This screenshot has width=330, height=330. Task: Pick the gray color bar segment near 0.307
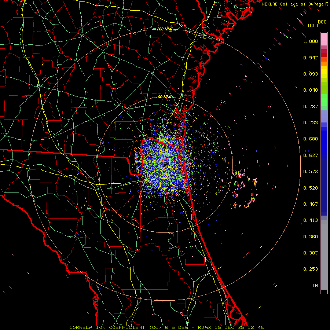coord(324,257)
